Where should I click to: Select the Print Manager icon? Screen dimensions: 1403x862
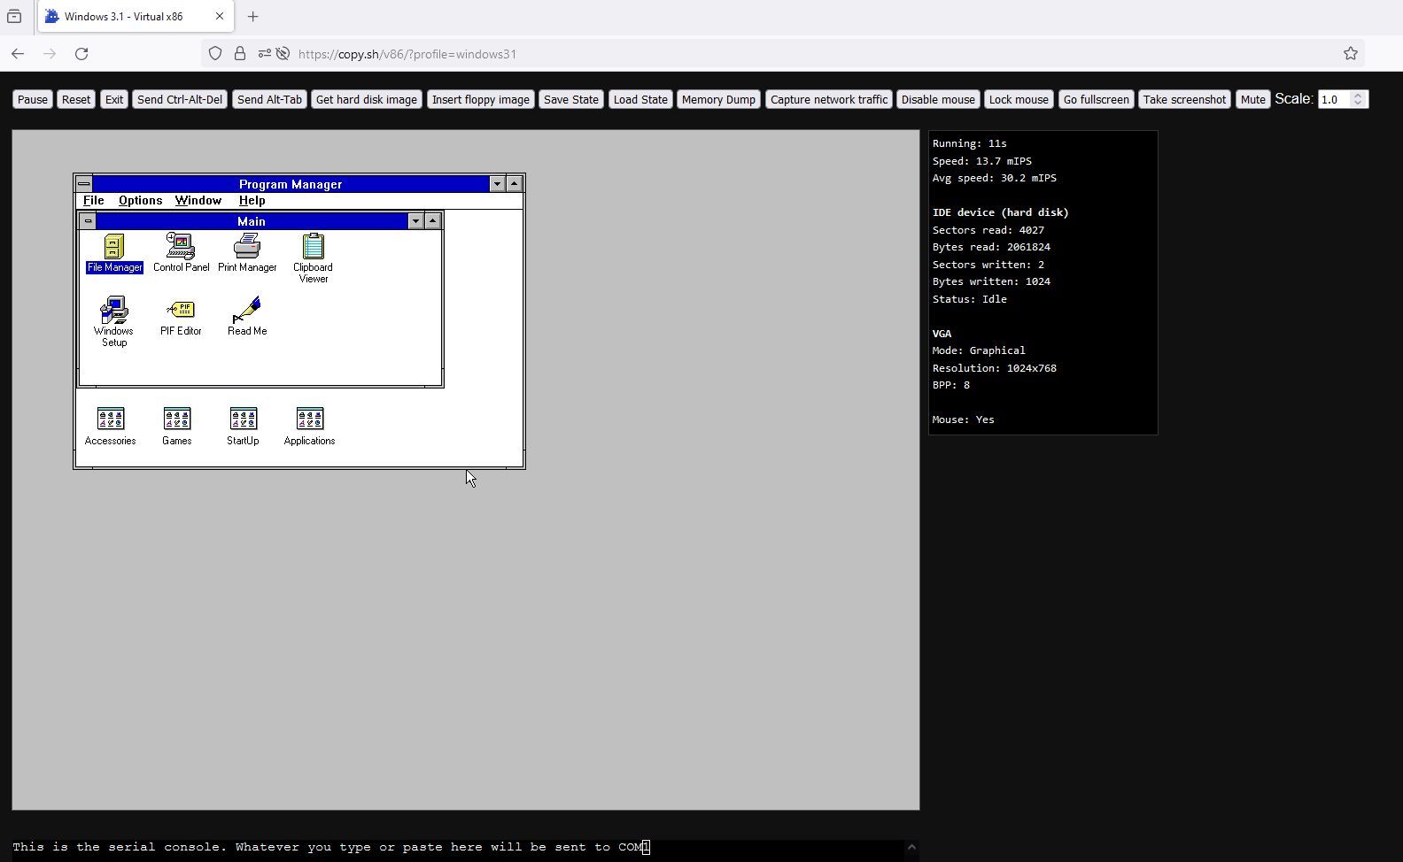[247, 253]
